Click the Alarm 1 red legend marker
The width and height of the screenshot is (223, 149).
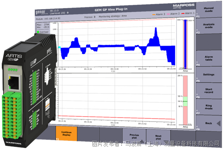click(x=182, y=13)
